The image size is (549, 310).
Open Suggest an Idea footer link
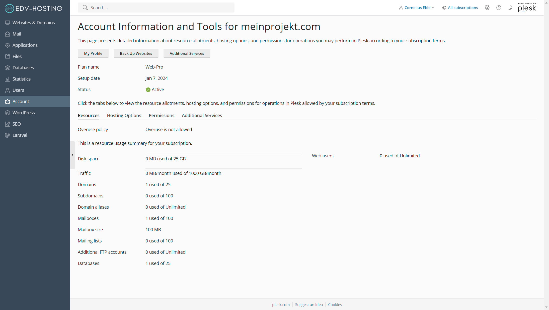tap(309, 304)
